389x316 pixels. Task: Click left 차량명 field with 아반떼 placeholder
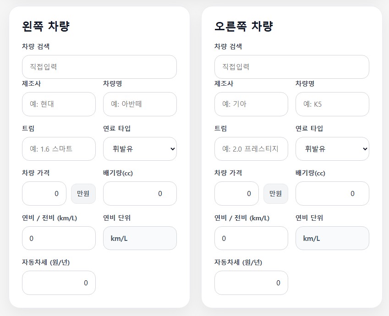tap(140, 104)
